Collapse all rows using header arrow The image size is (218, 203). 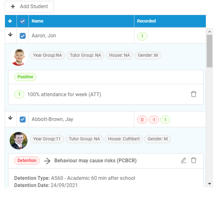(10, 21)
